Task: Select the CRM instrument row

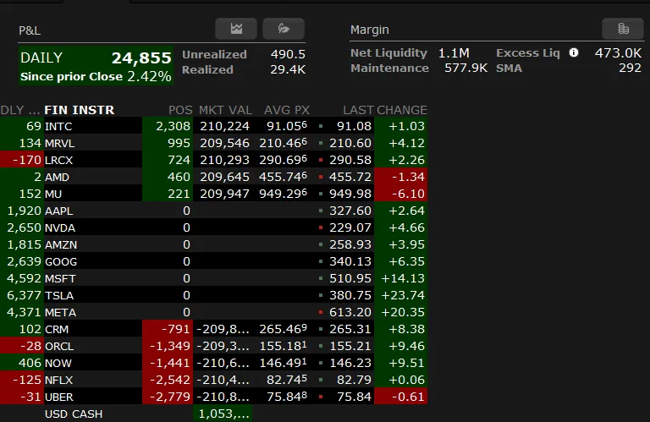Action: click(x=213, y=329)
